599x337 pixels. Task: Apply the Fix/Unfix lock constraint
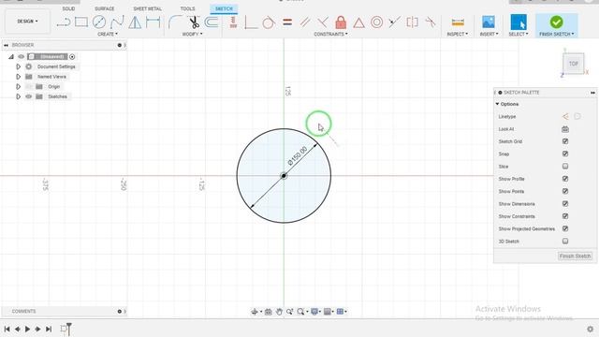click(x=341, y=22)
